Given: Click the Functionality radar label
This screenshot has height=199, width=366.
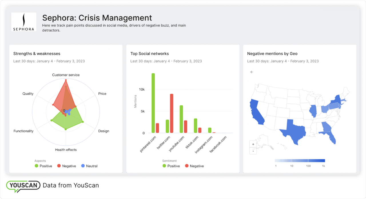Looking at the screenshot, I should 23,131.
